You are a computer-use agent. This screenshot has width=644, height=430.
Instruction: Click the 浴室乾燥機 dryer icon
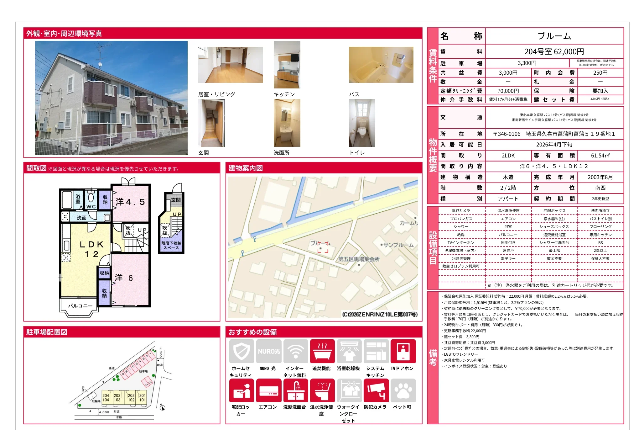(349, 351)
